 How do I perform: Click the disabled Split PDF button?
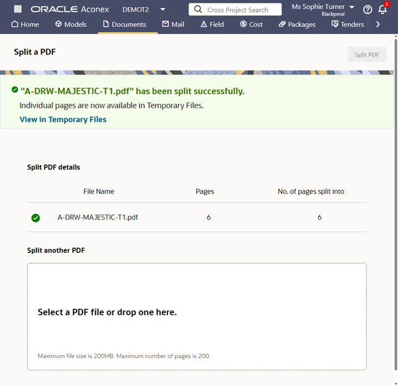pos(367,54)
